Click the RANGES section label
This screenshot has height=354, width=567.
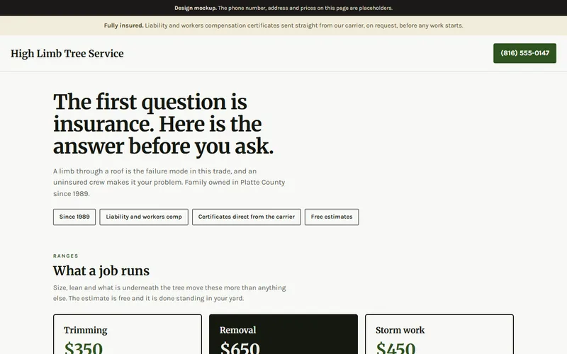66,256
